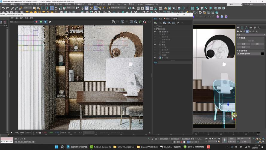This screenshot has height=150, width=266.
Task: Toggle red channel in Frame Buffer
Action: (37, 22)
